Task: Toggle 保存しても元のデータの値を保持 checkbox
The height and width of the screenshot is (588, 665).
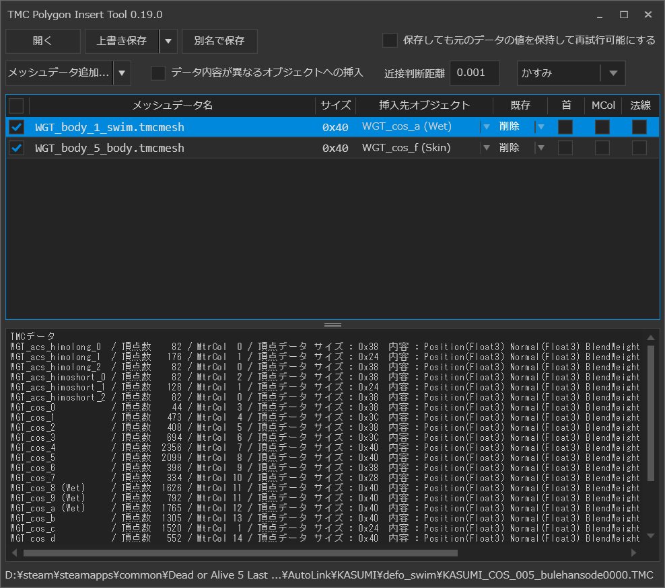Action: pos(390,40)
